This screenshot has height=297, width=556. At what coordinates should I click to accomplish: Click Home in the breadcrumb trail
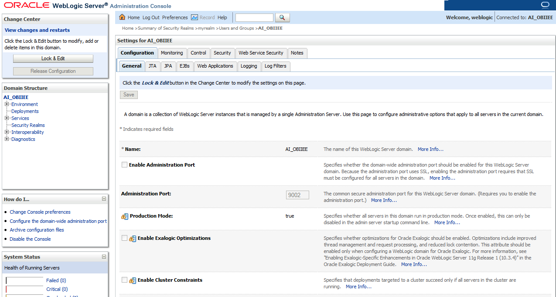click(x=128, y=28)
